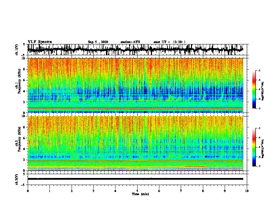278x214 pixels.
Task: Click the ch.1 color scale bar
Action: click(x=254, y=90)
